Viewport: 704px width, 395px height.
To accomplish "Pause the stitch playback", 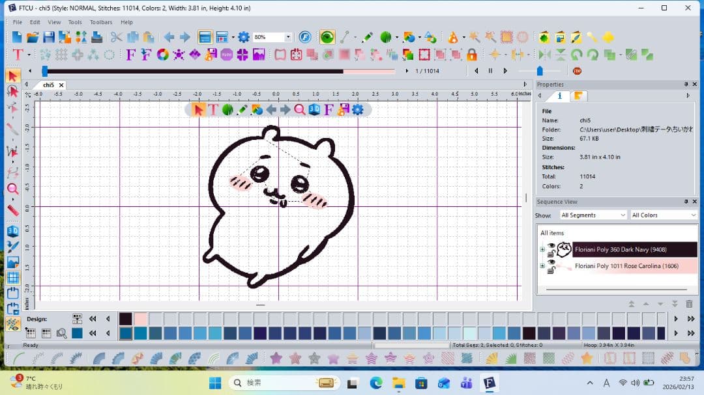I will tap(490, 70).
